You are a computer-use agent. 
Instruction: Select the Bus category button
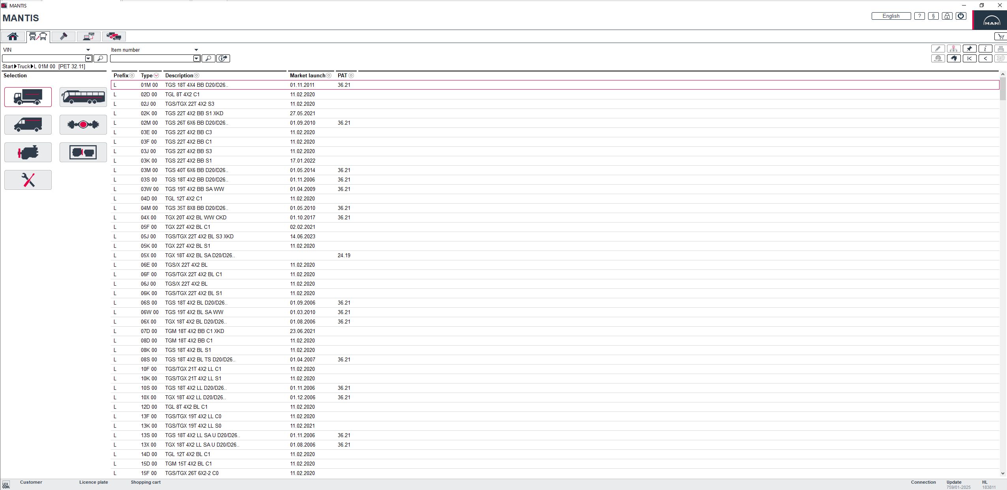tap(83, 97)
